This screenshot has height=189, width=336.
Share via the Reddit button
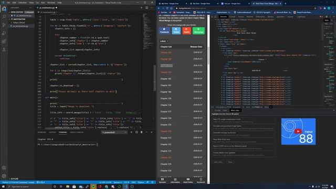[187, 30]
